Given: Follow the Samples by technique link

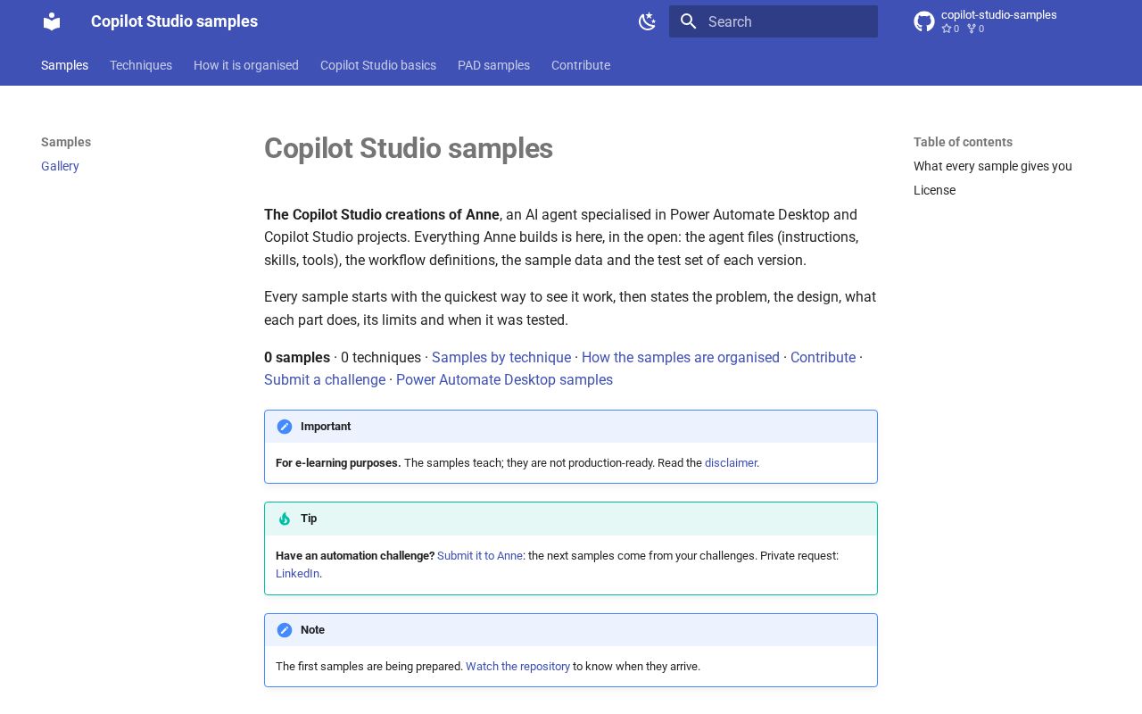Looking at the screenshot, I should click(501, 357).
